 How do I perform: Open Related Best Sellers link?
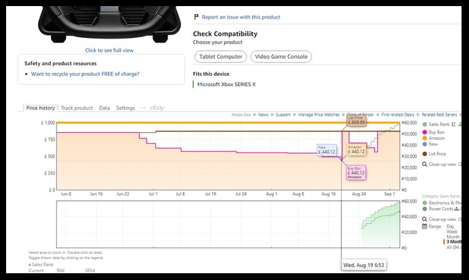pyautogui.click(x=439, y=115)
